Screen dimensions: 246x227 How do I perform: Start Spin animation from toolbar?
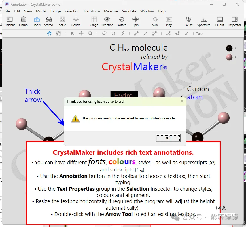click(x=135, y=21)
